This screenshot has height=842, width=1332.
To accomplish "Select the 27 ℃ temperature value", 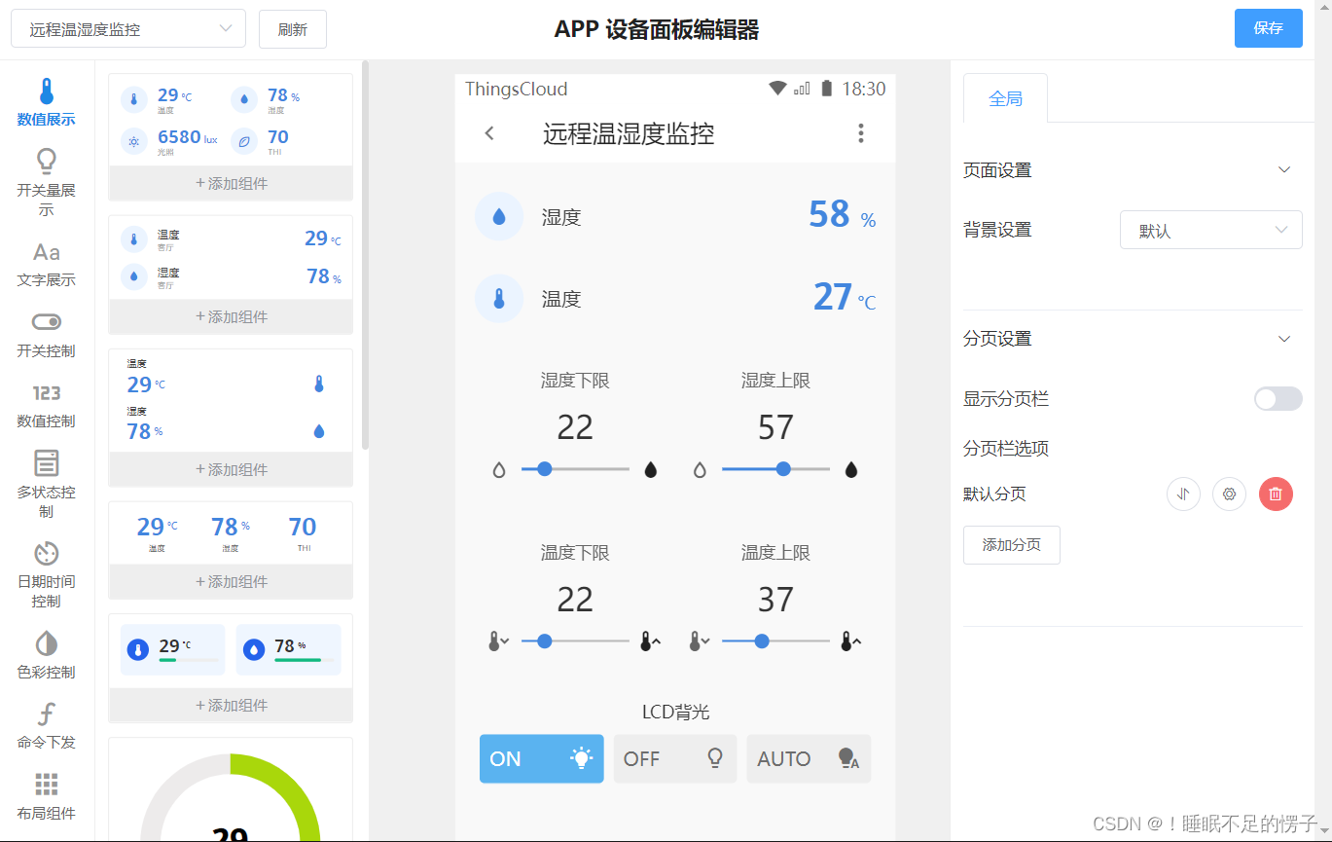I will tap(845, 297).
